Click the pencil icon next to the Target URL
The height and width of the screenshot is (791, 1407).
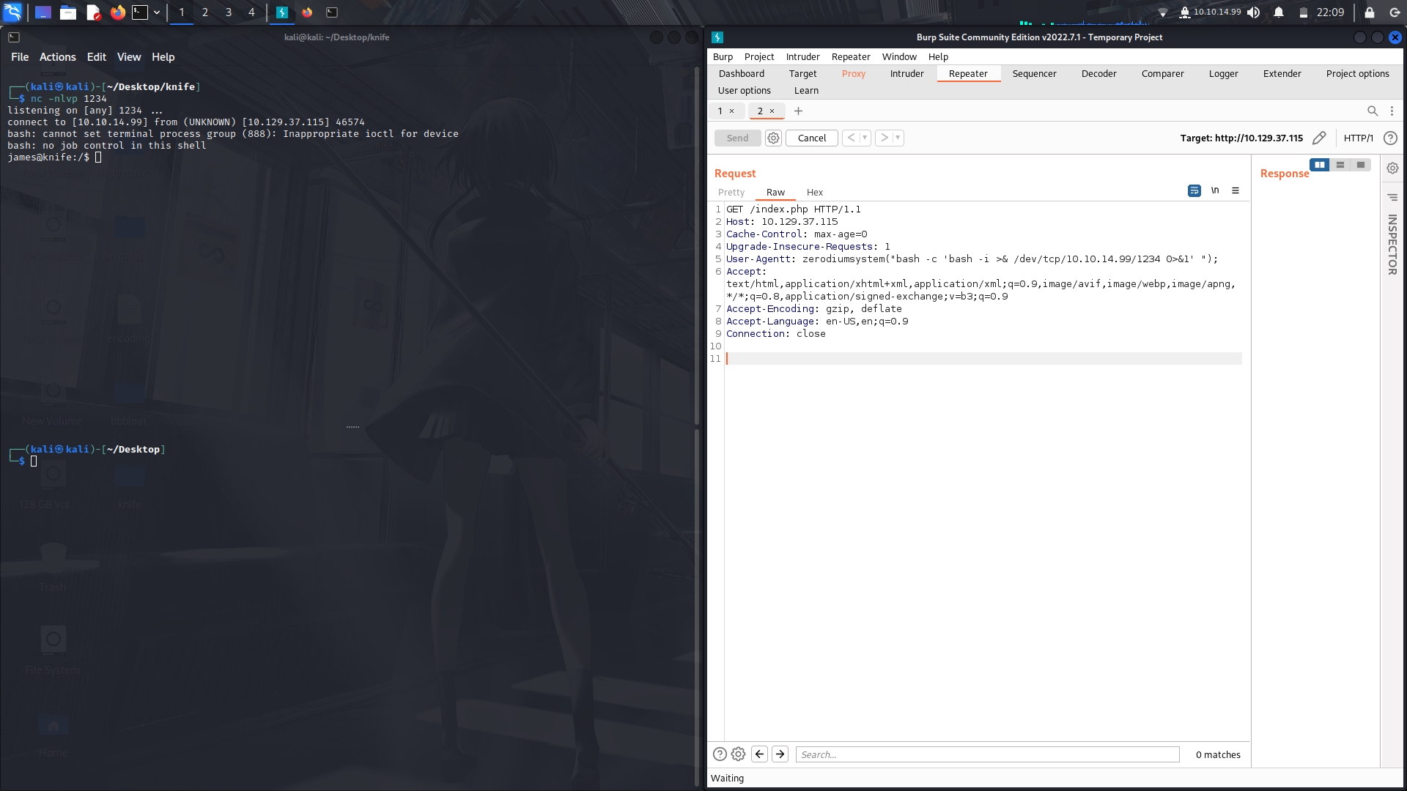tap(1320, 138)
